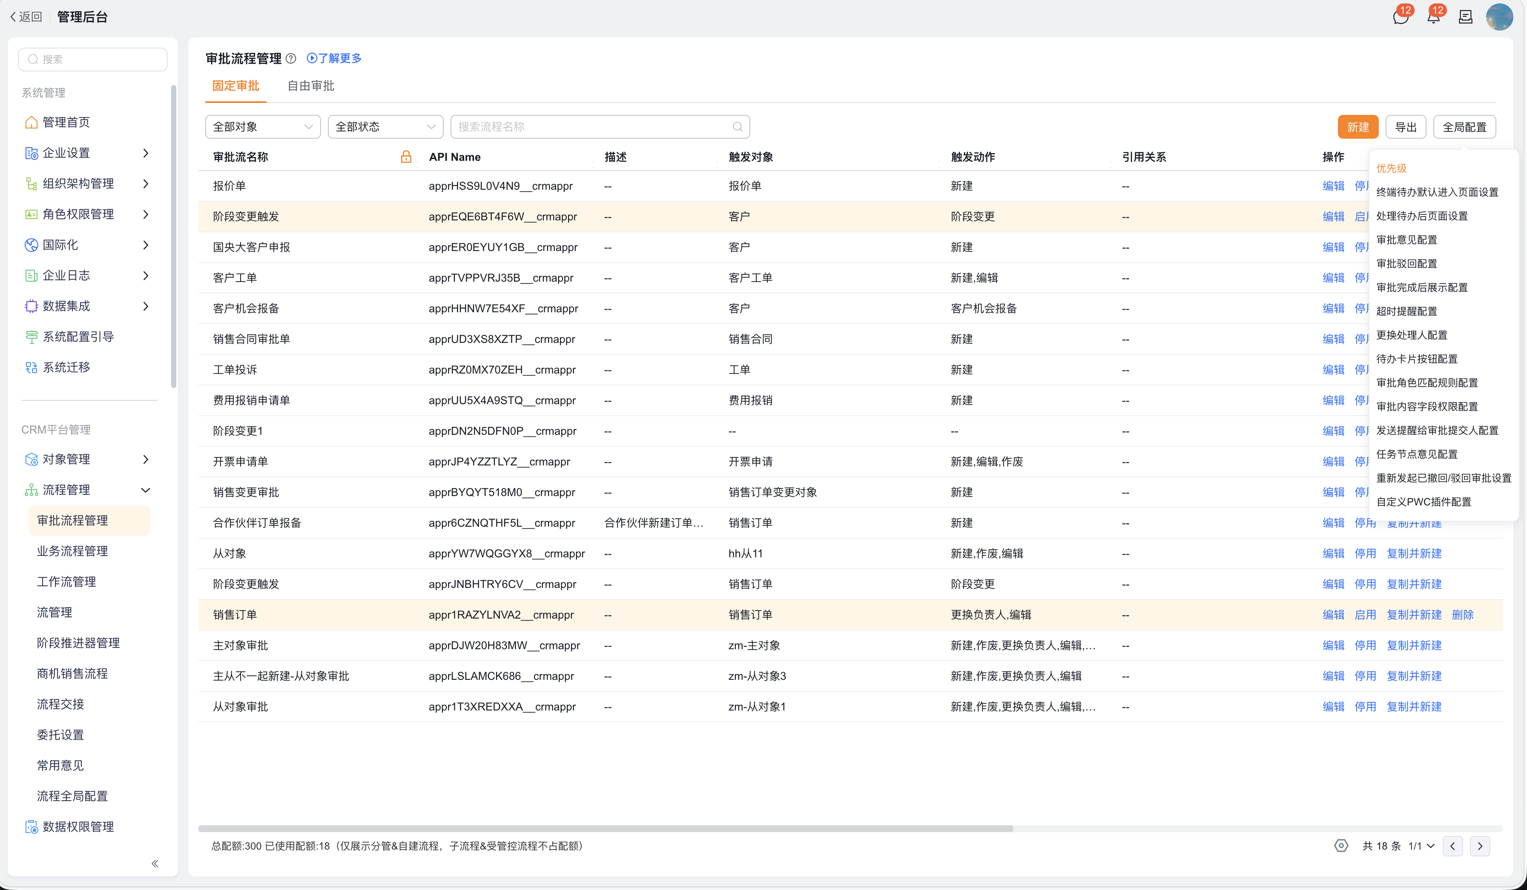This screenshot has width=1527, height=890.
Task: Click 复制并新建 for the 从对象审批 row
Action: [1414, 707]
